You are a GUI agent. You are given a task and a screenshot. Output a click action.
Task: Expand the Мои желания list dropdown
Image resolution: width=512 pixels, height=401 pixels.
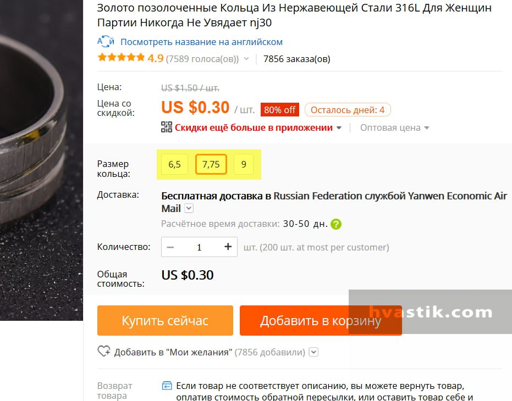[x=313, y=352]
